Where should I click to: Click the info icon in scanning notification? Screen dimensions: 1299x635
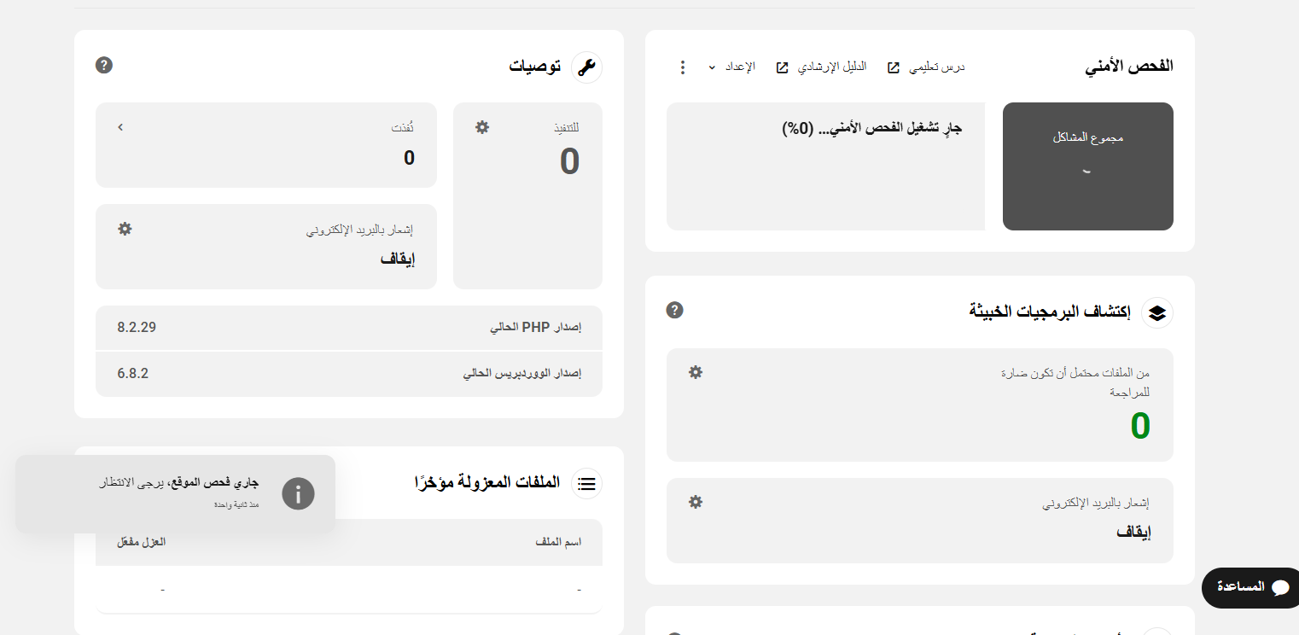[298, 493]
